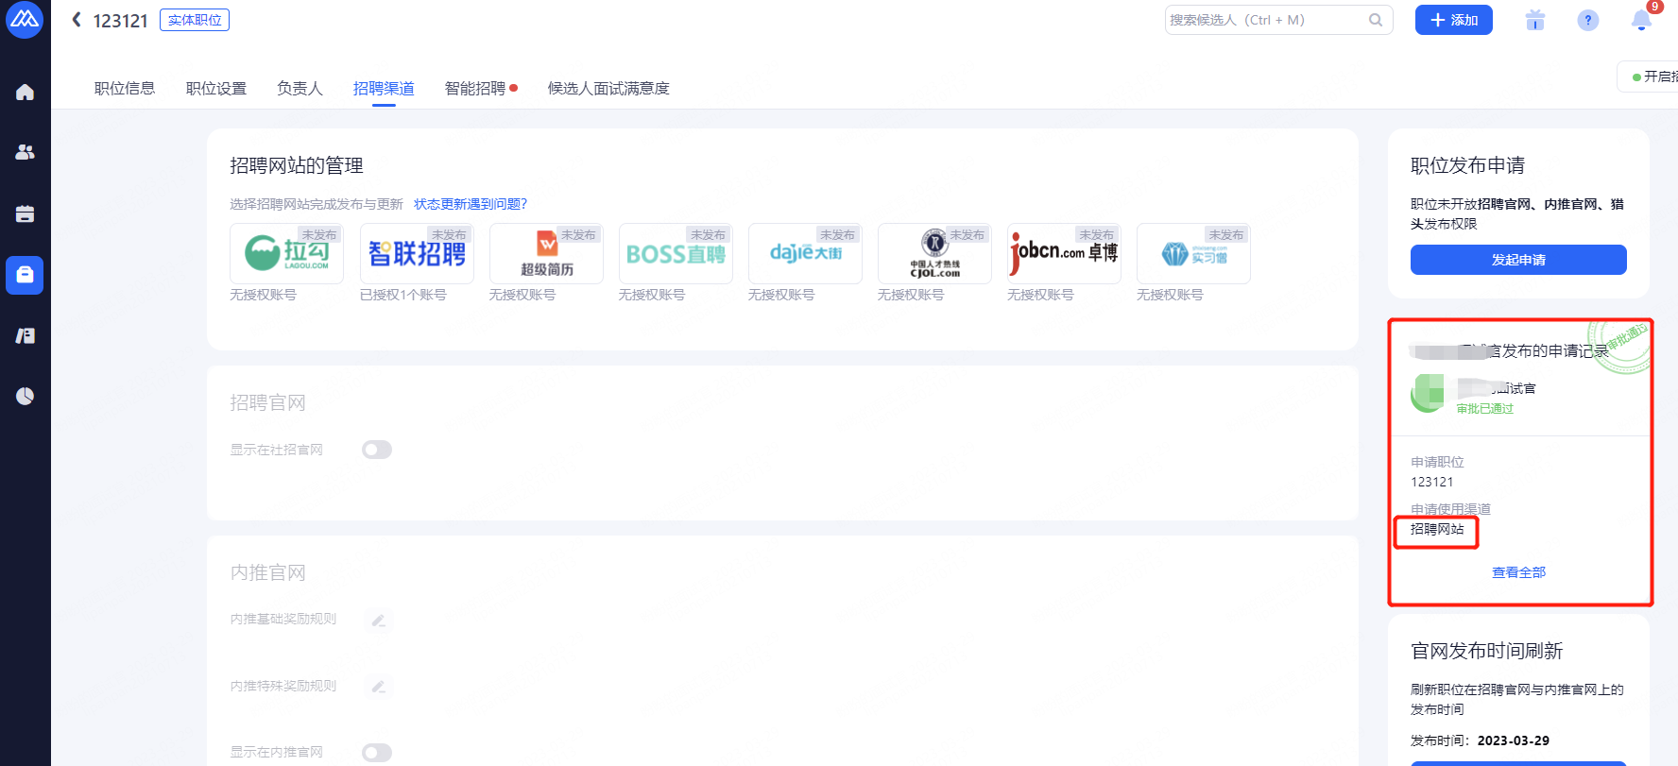Select the jobcn.com 卓博 site logo

tap(1064, 253)
